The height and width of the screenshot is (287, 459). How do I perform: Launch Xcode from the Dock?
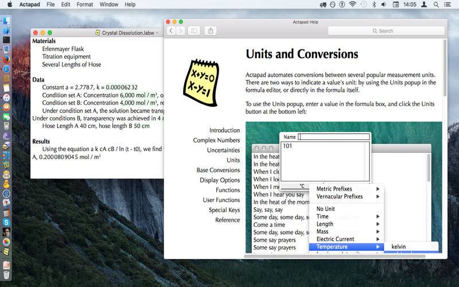click(6, 30)
